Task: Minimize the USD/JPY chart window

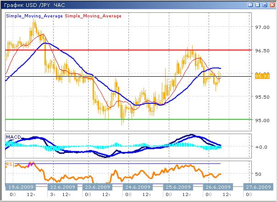Action: (258, 5)
